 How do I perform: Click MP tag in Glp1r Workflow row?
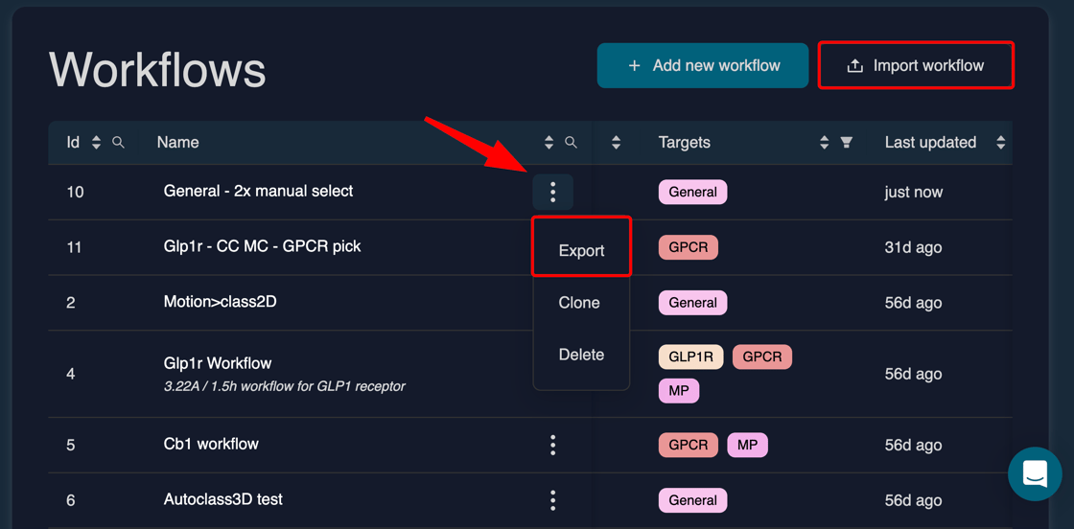(x=679, y=391)
